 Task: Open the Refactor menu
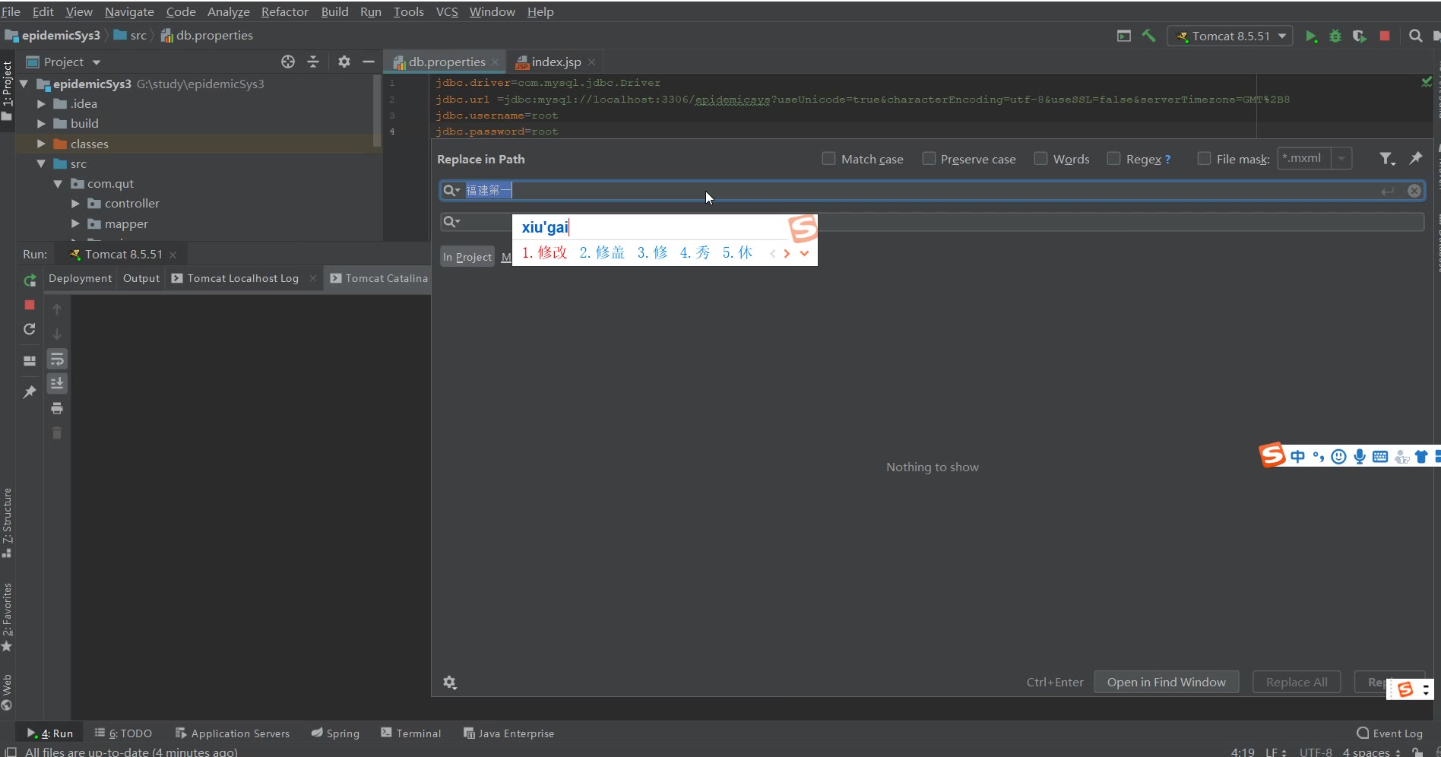pyautogui.click(x=284, y=11)
